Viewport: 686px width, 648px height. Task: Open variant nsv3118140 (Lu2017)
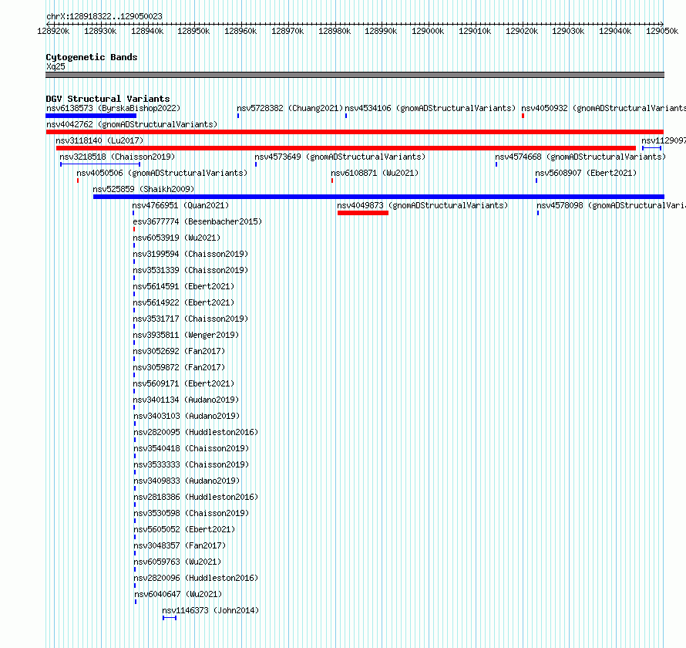click(99, 140)
